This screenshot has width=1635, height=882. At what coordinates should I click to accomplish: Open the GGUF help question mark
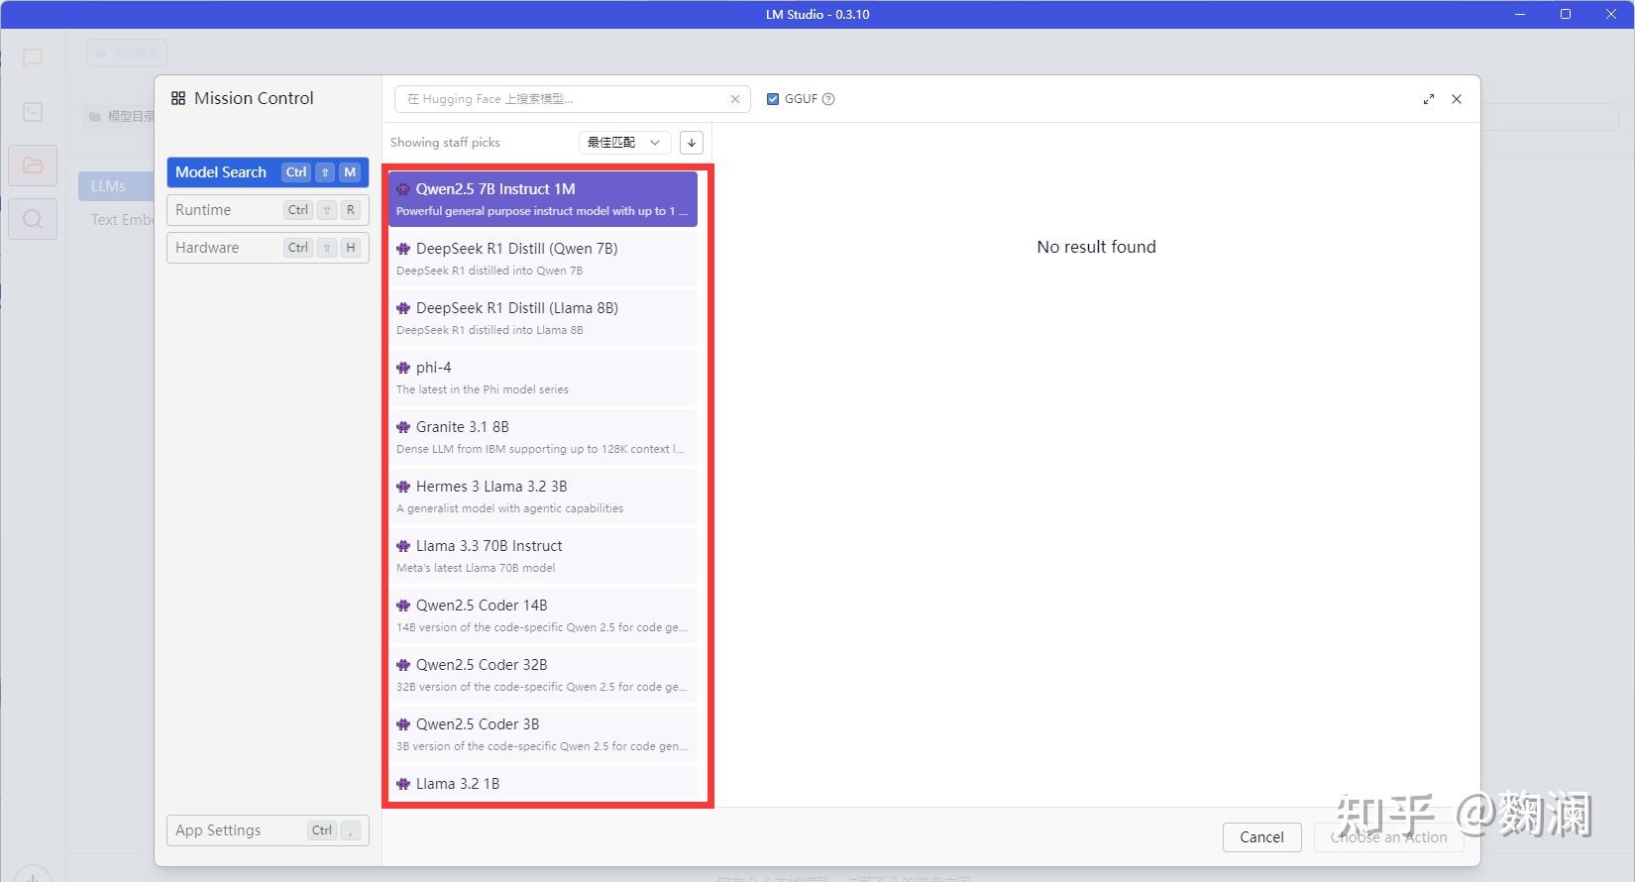[828, 99]
